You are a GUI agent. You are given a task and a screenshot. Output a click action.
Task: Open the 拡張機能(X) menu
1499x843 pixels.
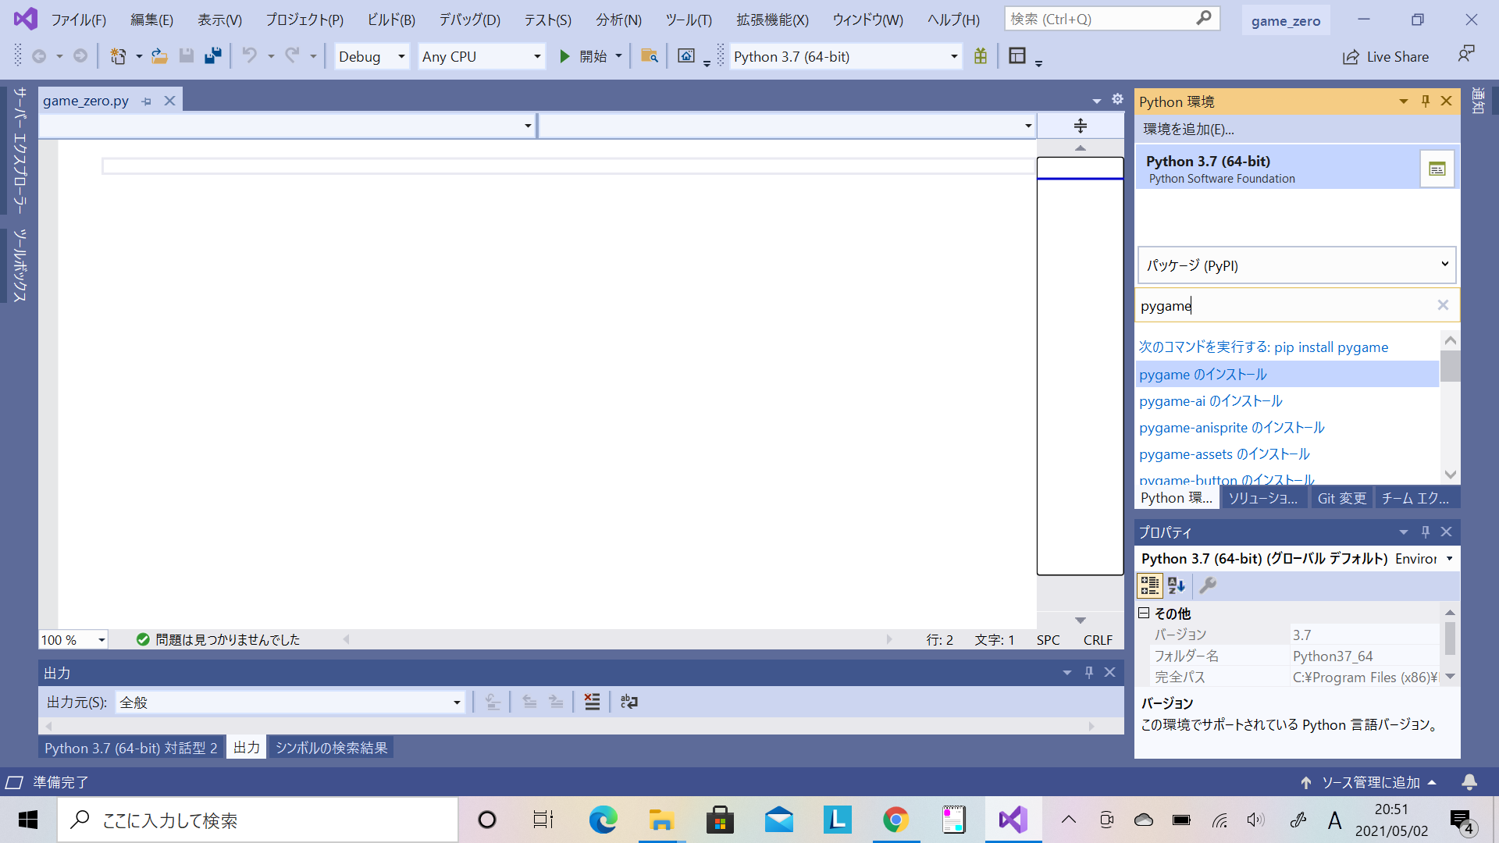[772, 20]
